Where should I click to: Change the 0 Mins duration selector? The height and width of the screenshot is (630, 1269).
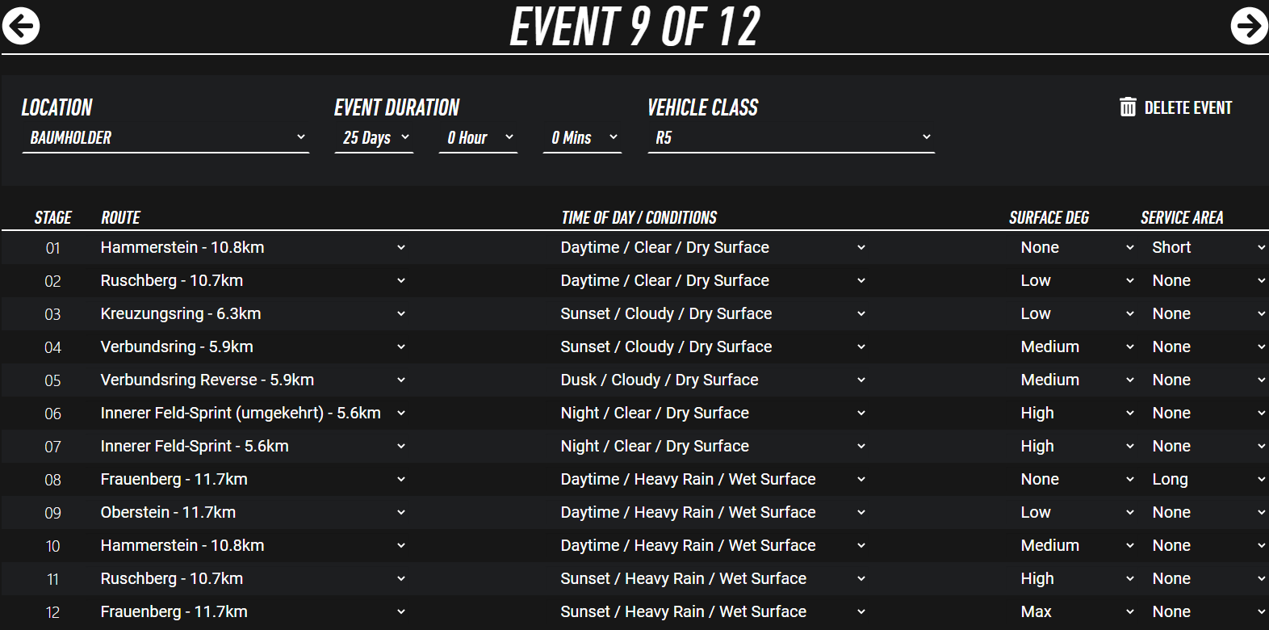(x=582, y=138)
